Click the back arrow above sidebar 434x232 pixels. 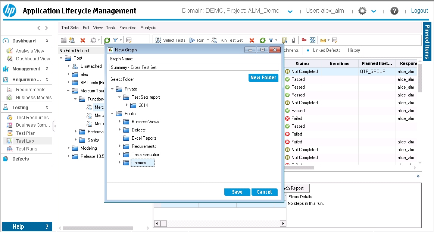[39, 28]
